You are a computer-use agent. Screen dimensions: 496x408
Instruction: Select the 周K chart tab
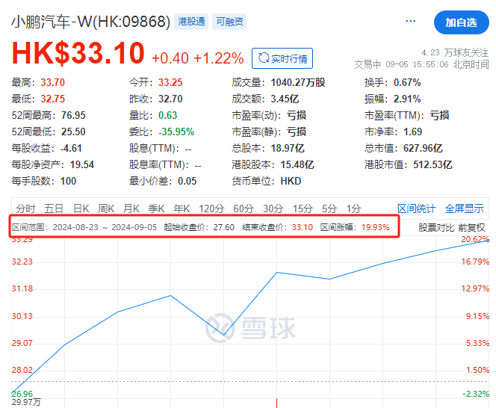click(105, 208)
